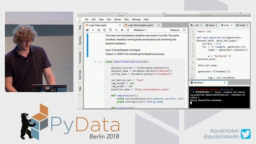Click the 'validation_set = "Test"' line
The height and width of the screenshot is (144, 256).
pos(127,80)
